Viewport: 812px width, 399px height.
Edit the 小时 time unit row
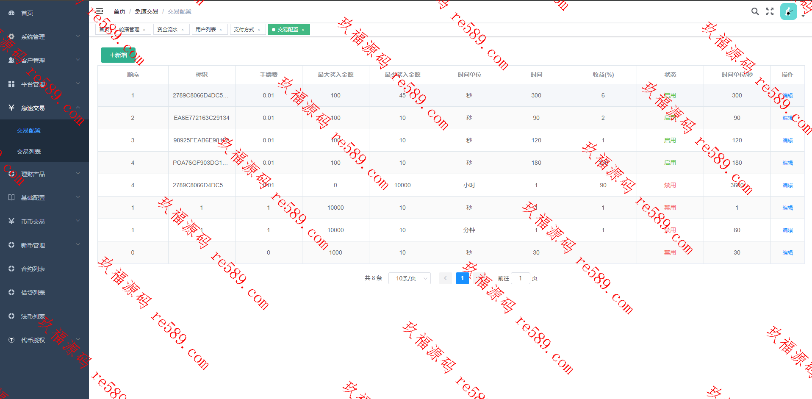click(787, 186)
